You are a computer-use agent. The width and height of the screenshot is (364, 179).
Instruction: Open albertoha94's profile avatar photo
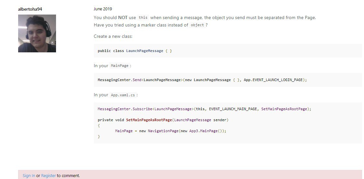pyautogui.click(x=37, y=33)
